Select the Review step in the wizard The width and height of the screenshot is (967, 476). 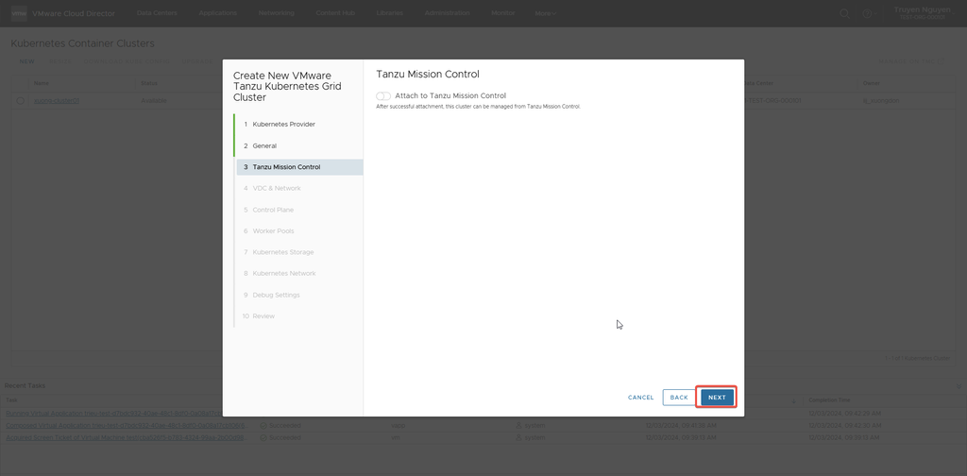pos(263,315)
